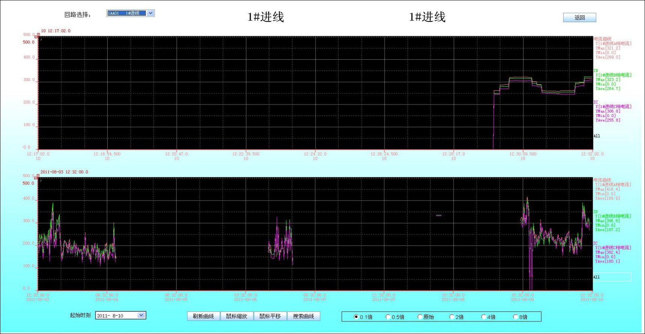Select the 2倍 zoom radio button
The height and width of the screenshot is (334, 645).
[x=451, y=317]
